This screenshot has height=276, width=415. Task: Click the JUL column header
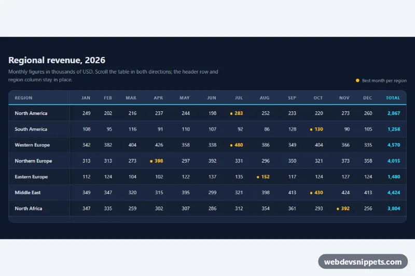[239, 98]
